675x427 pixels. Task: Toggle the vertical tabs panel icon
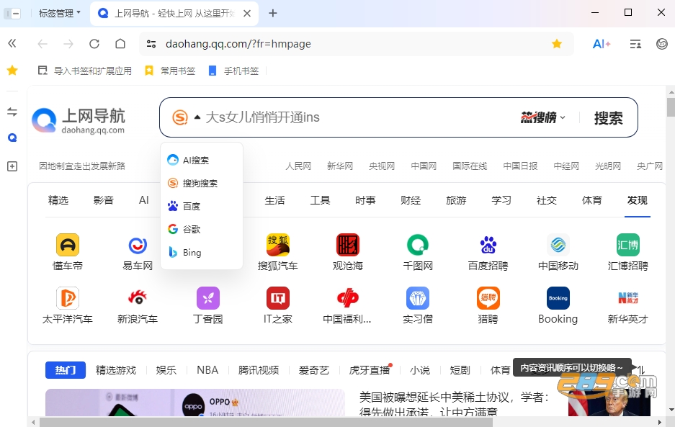(x=13, y=14)
